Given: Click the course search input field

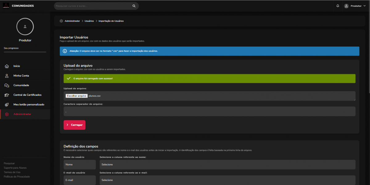Looking at the screenshot, I should pos(92,6).
